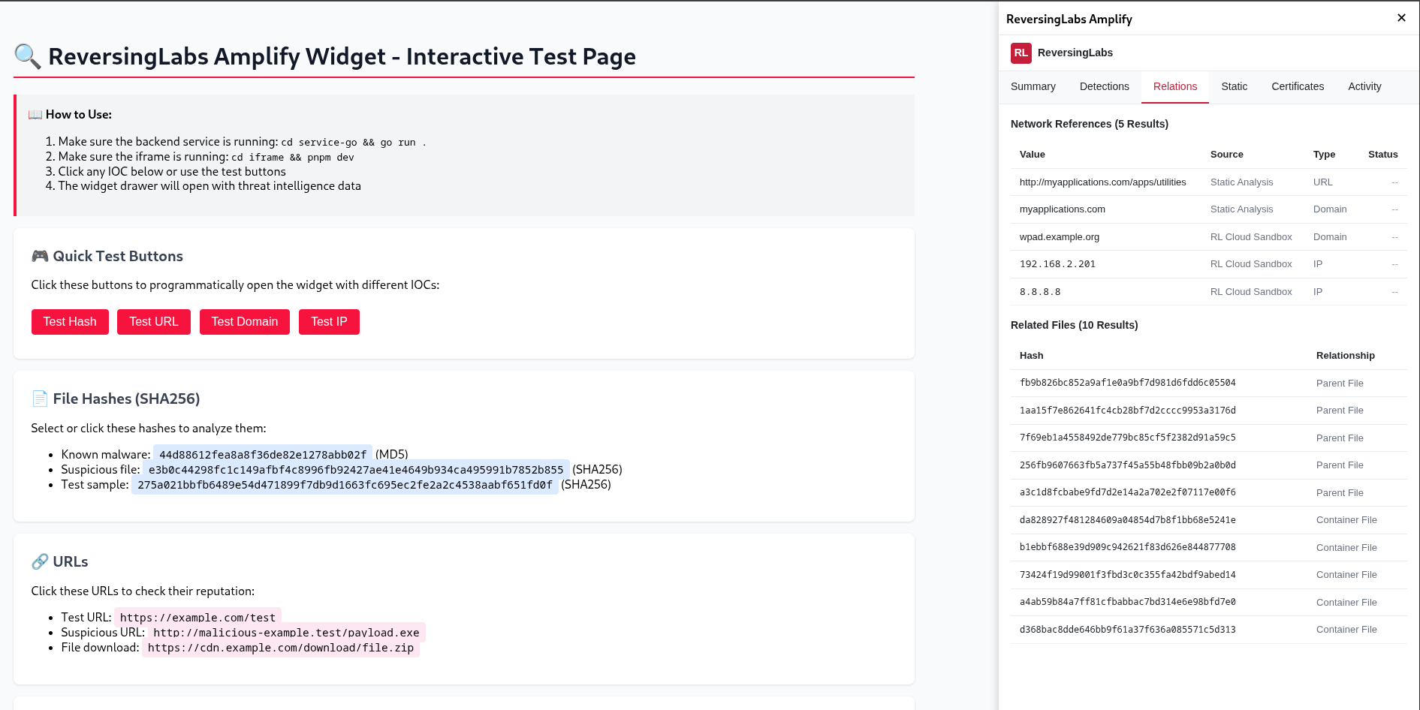Click the Test URL button
The image size is (1420, 710).
[x=153, y=321]
